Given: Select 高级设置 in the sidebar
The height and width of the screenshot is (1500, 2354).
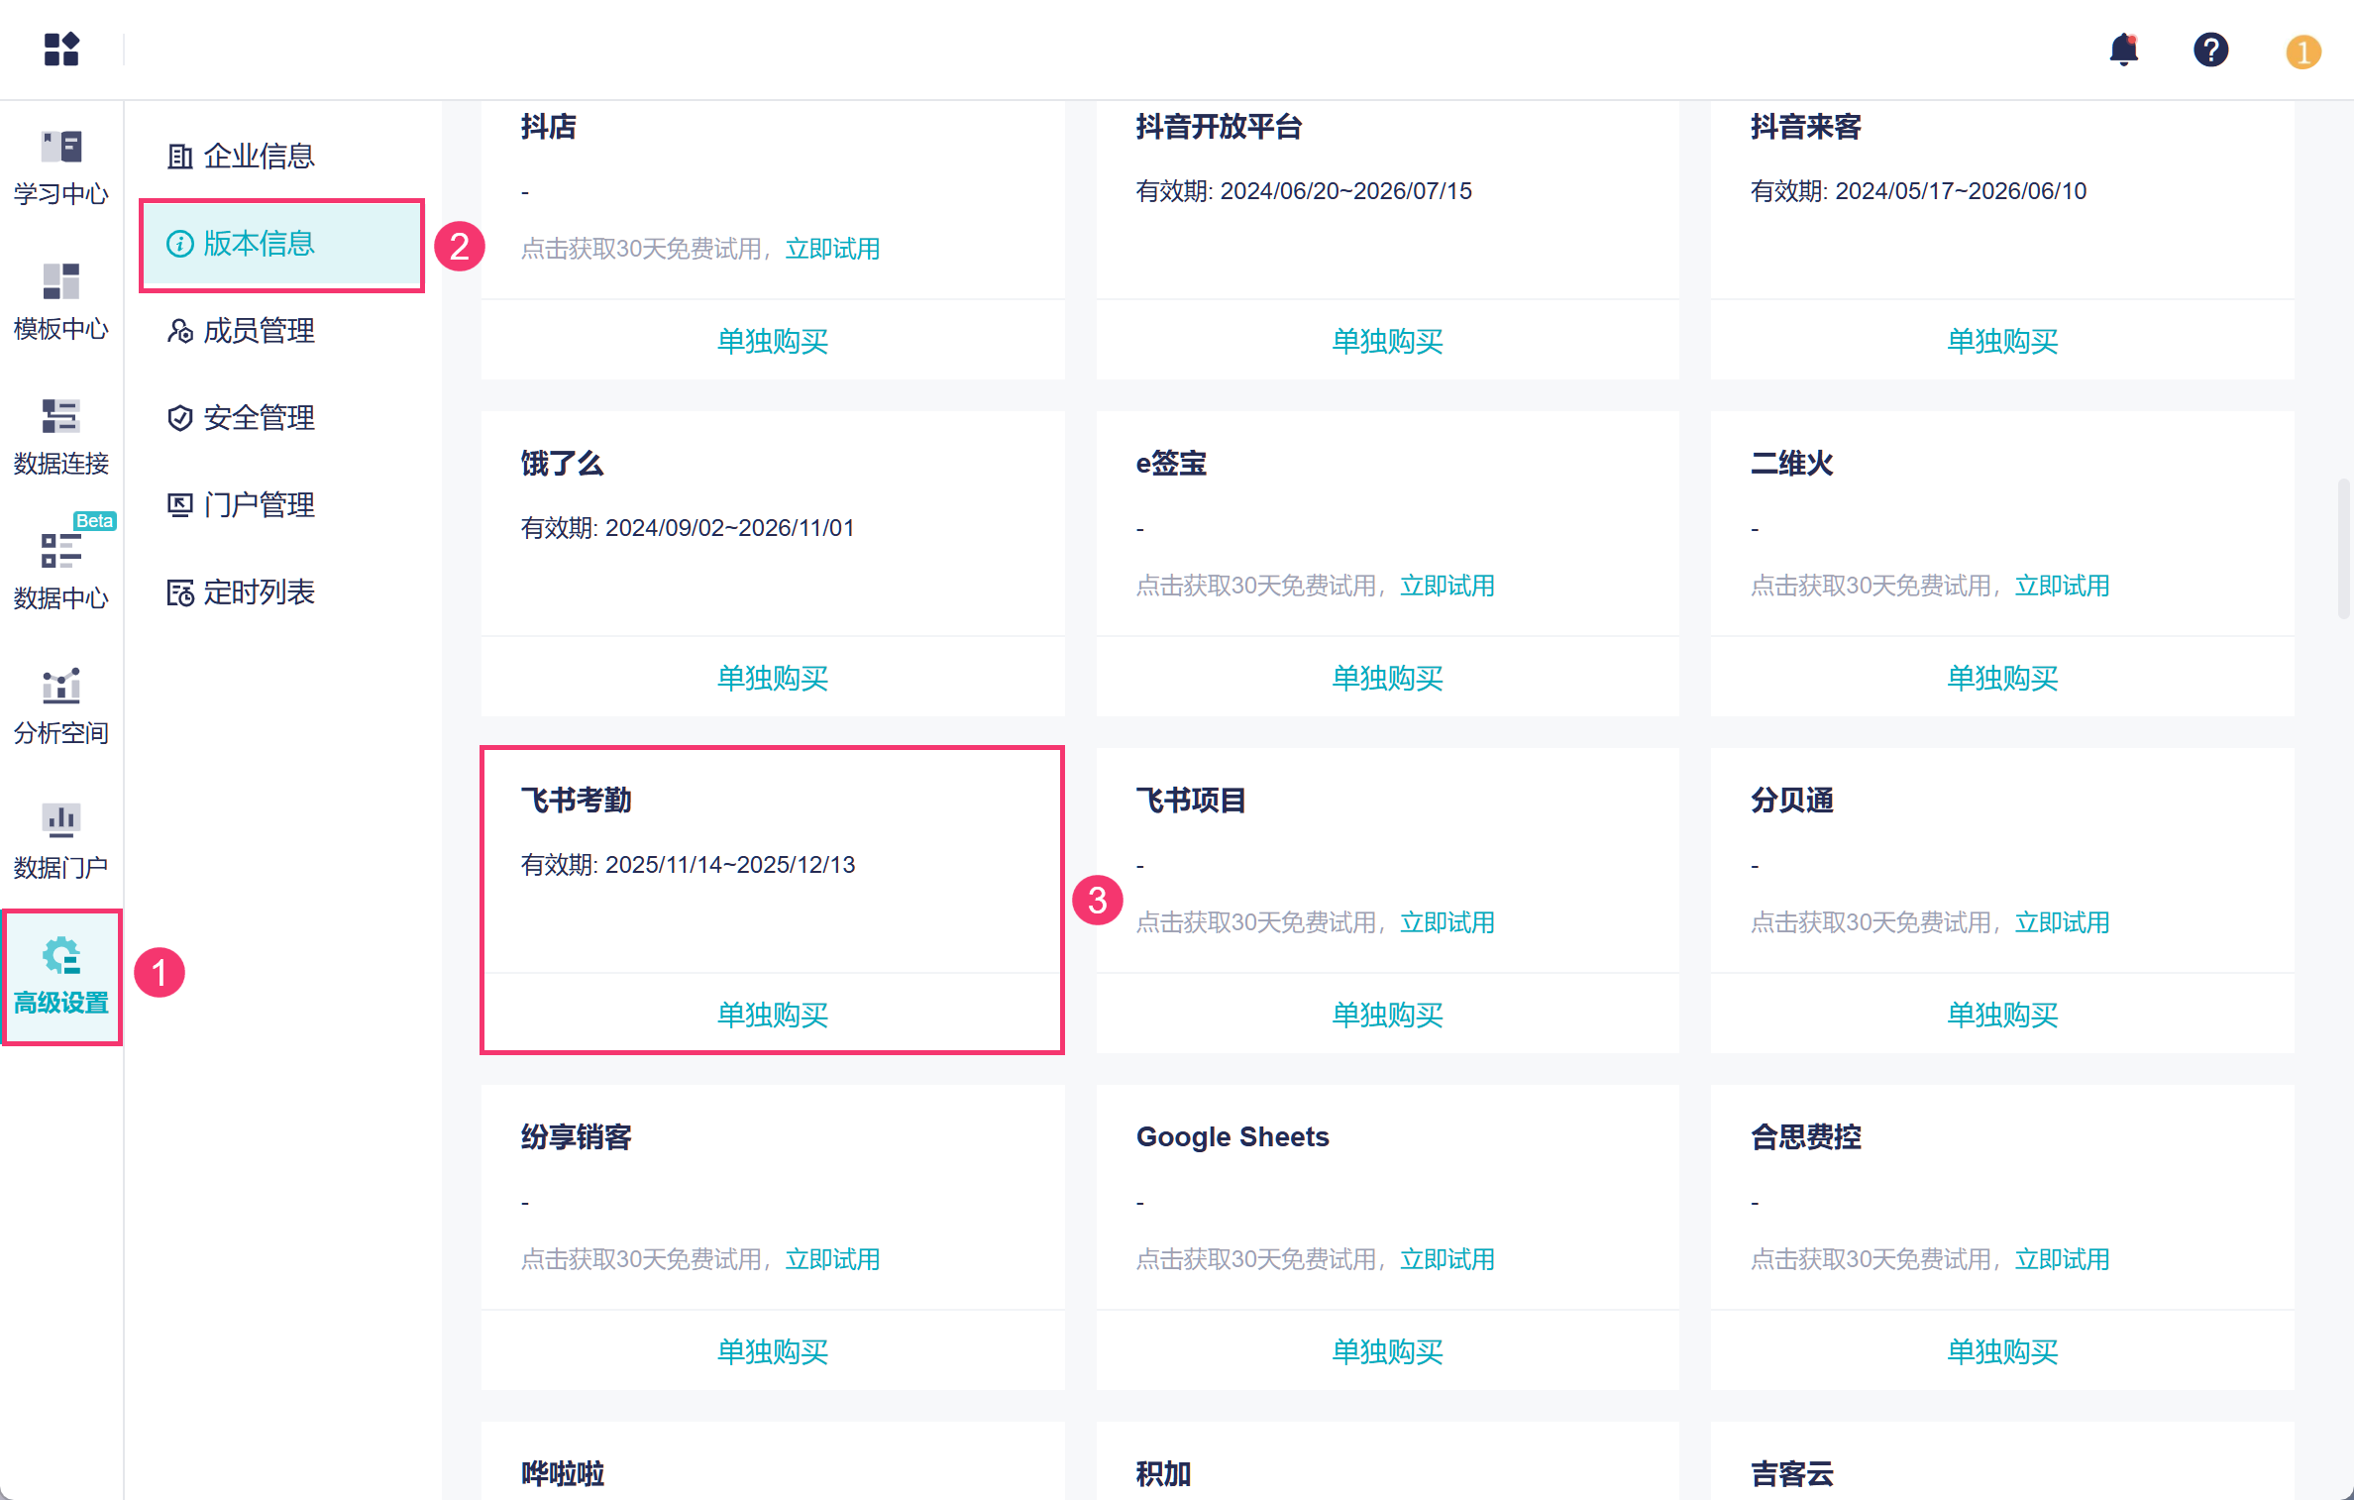Looking at the screenshot, I should 61,976.
